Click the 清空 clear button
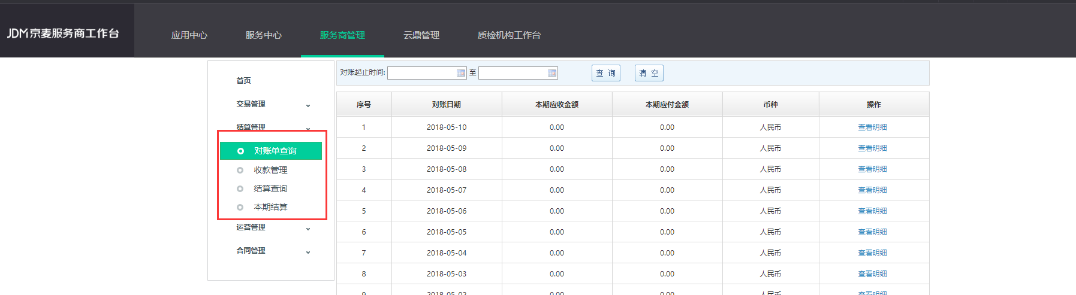Image resolution: width=1076 pixels, height=295 pixels. pos(649,73)
